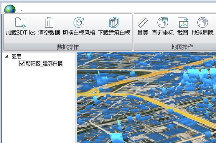Click the globe application logo
The height and width of the screenshot is (143, 216).
point(10,9)
